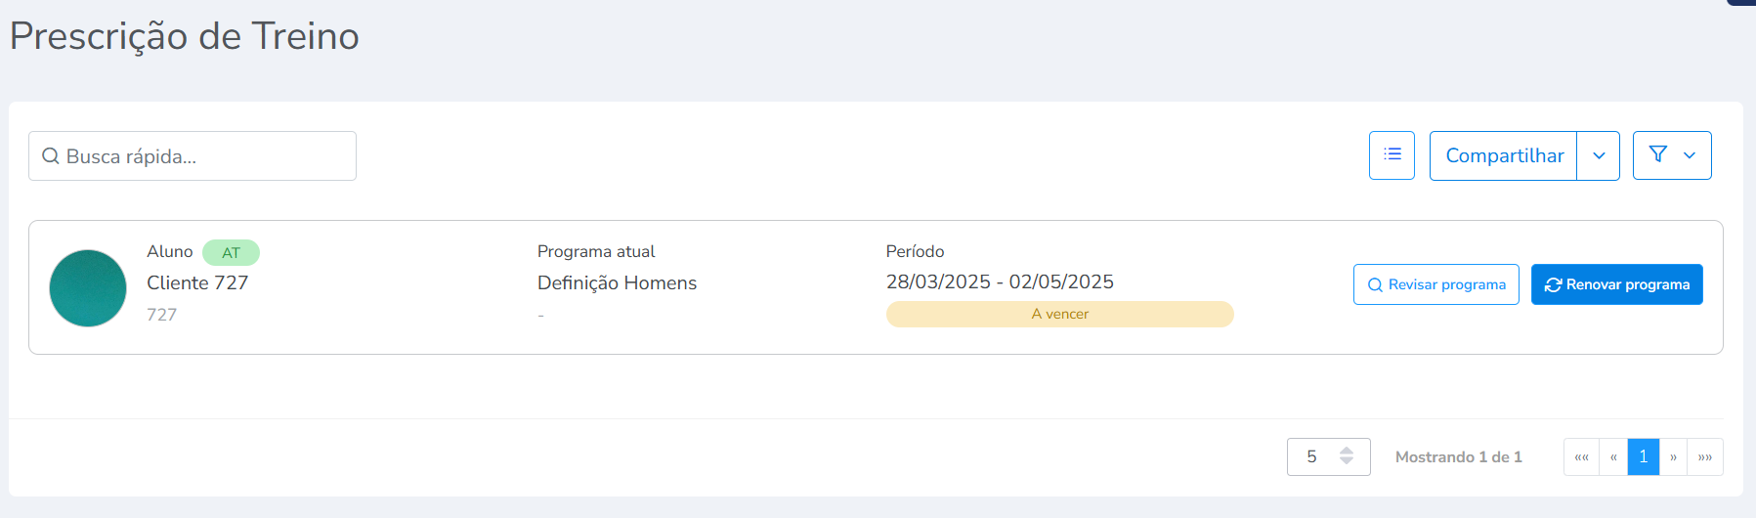1756x518 pixels.
Task: Click the avatar of Cliente 727
Action: [88, 288]
